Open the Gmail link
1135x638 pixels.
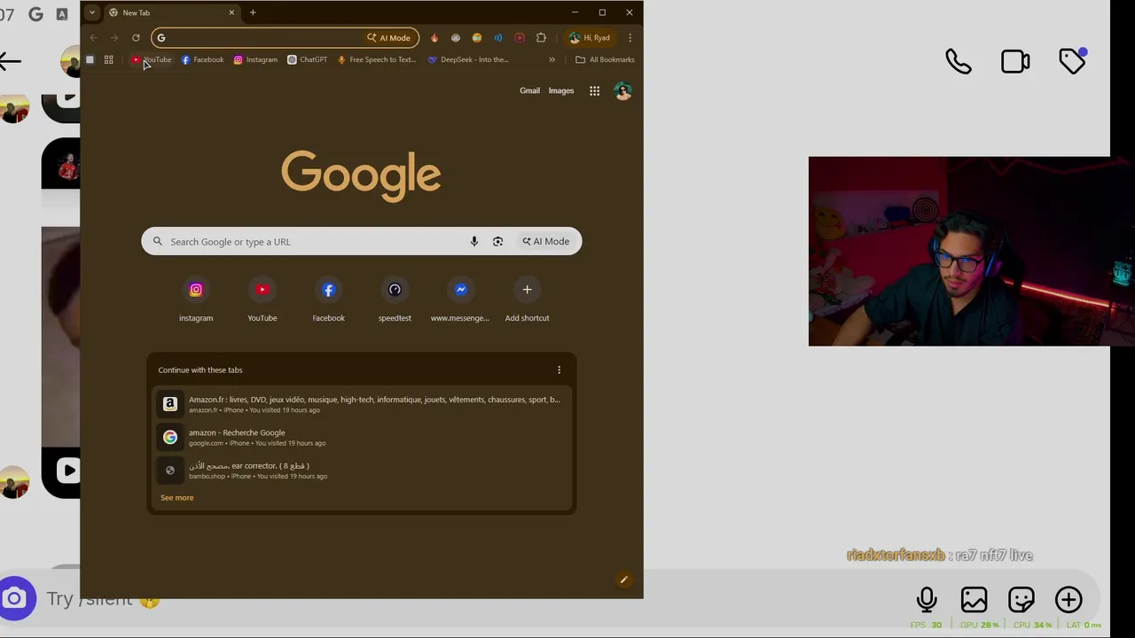529,90
